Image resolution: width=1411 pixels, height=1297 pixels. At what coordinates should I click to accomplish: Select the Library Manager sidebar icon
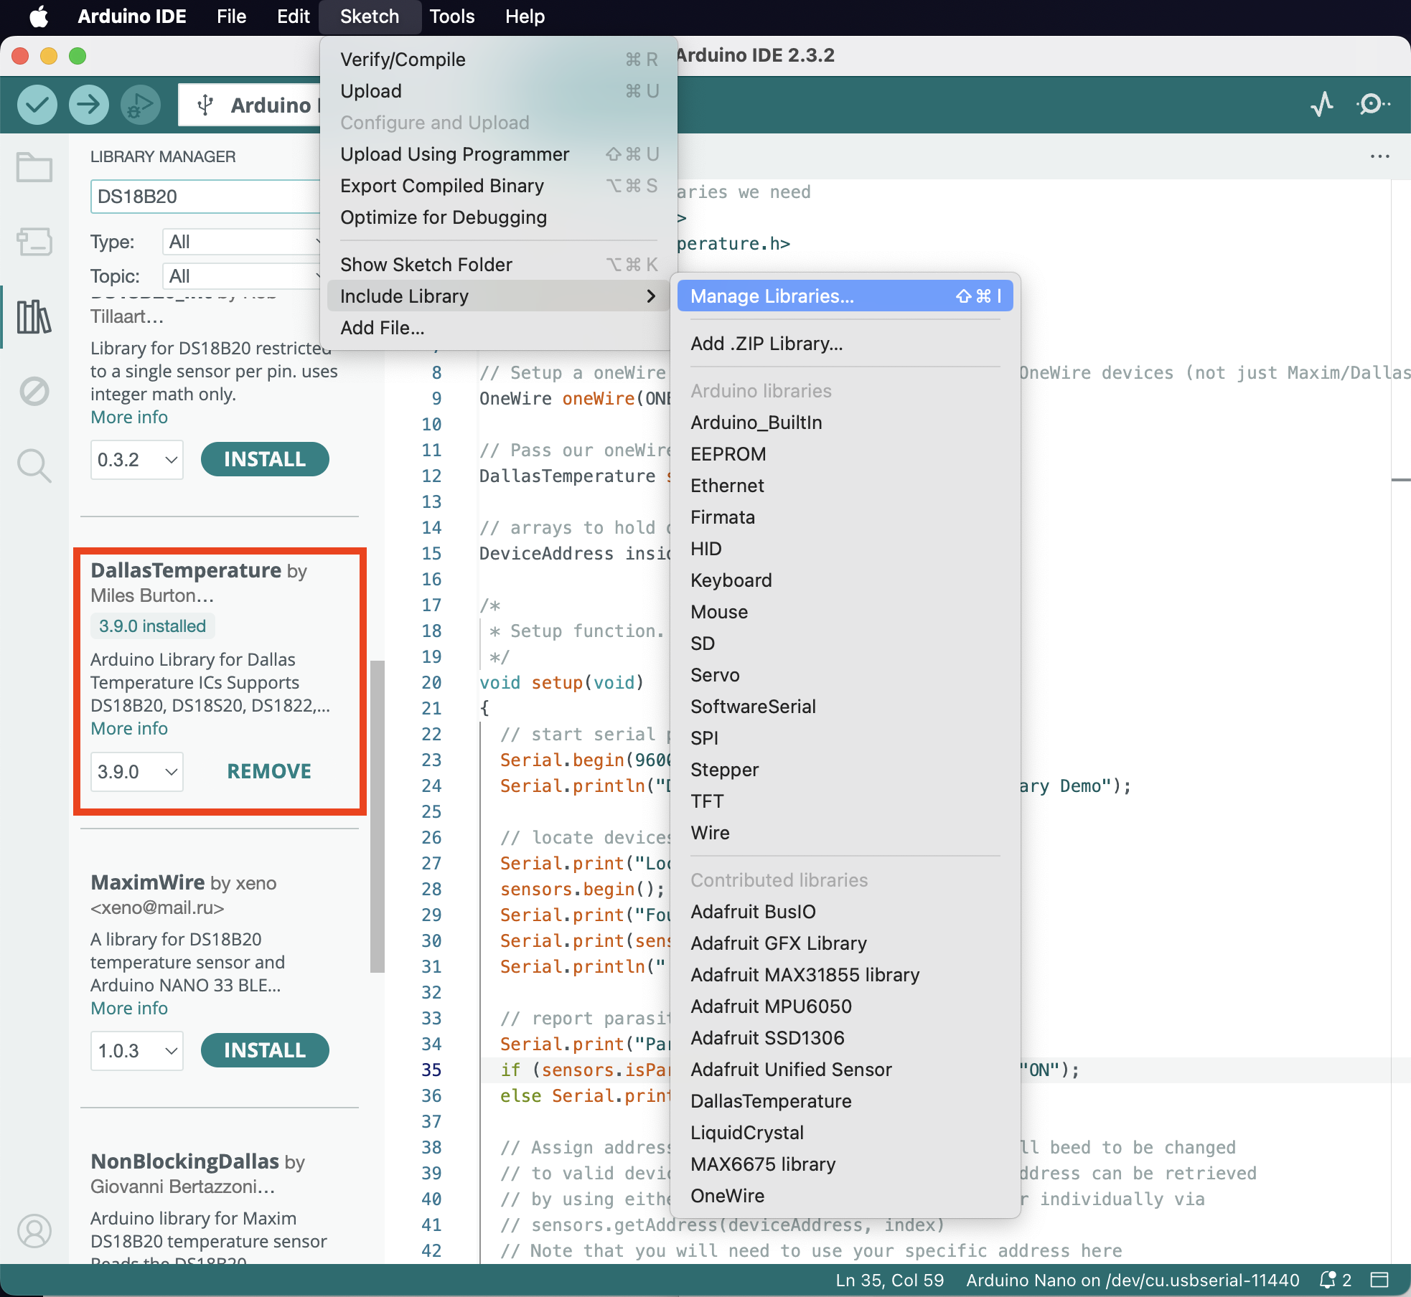(34, 316)
